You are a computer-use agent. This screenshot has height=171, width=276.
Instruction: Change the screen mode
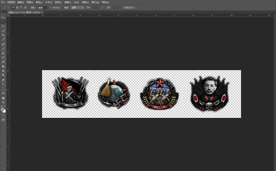click(x=3, y=120)
